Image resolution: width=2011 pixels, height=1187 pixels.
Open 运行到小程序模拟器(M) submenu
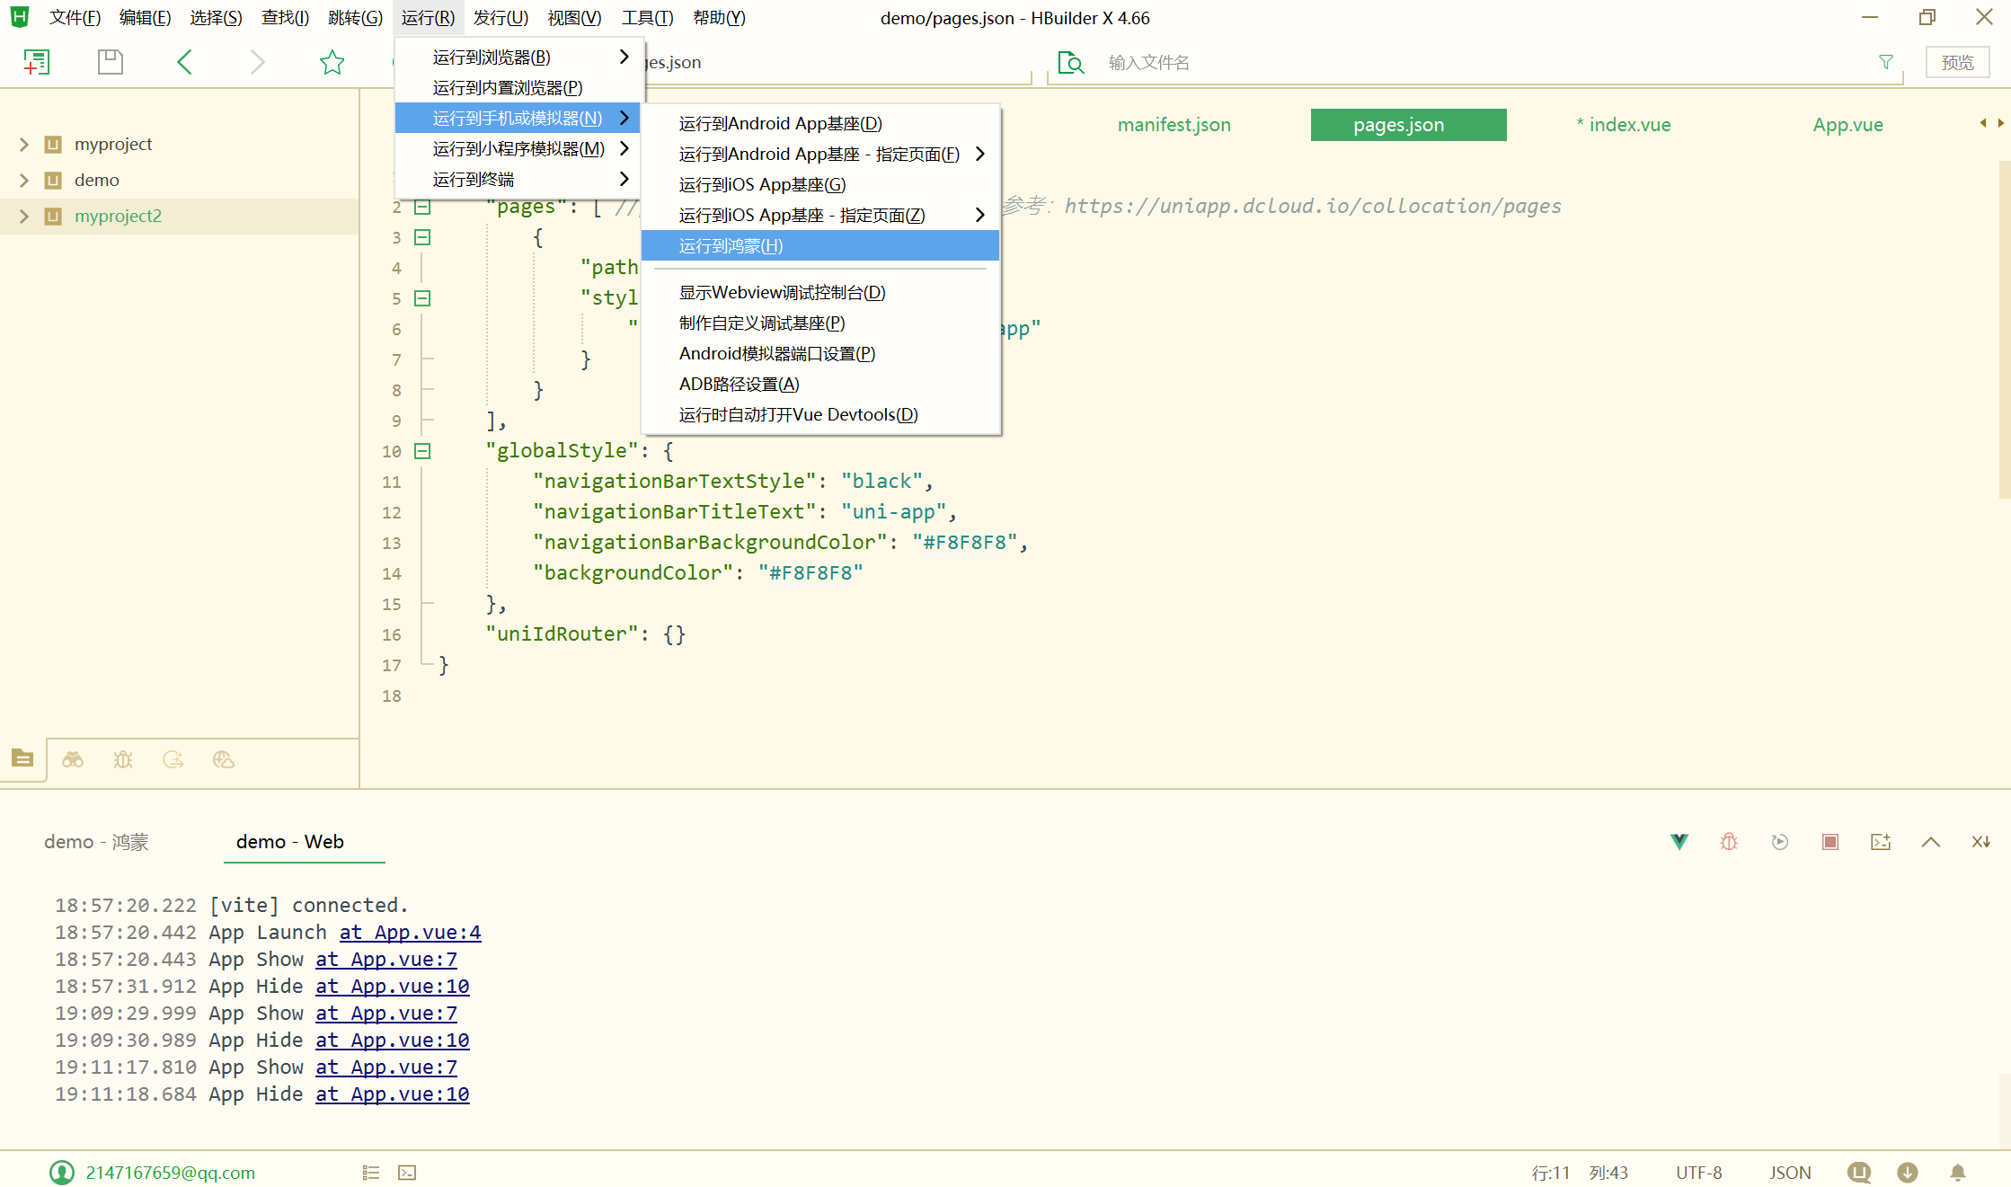point(519,149)
